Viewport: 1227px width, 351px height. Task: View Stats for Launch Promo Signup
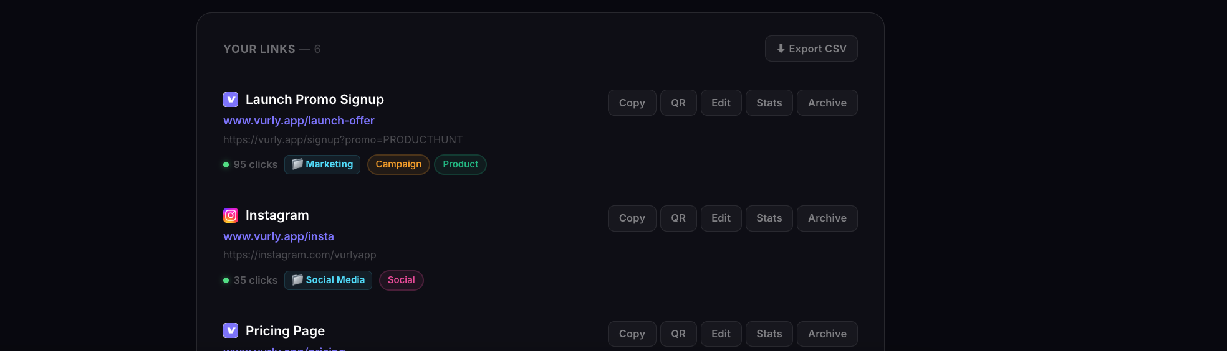pyautogui.click(x=769, y=103)
